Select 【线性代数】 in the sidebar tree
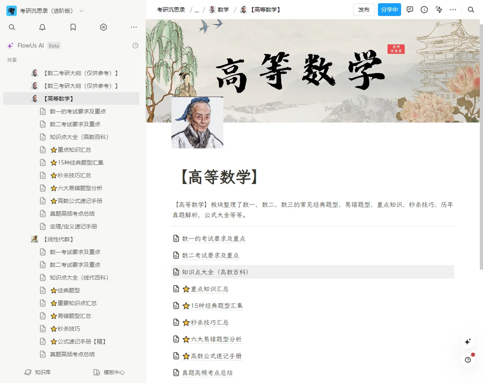Image resolution: width=483 pixels, height=383 pixels. tap(71, 239)
